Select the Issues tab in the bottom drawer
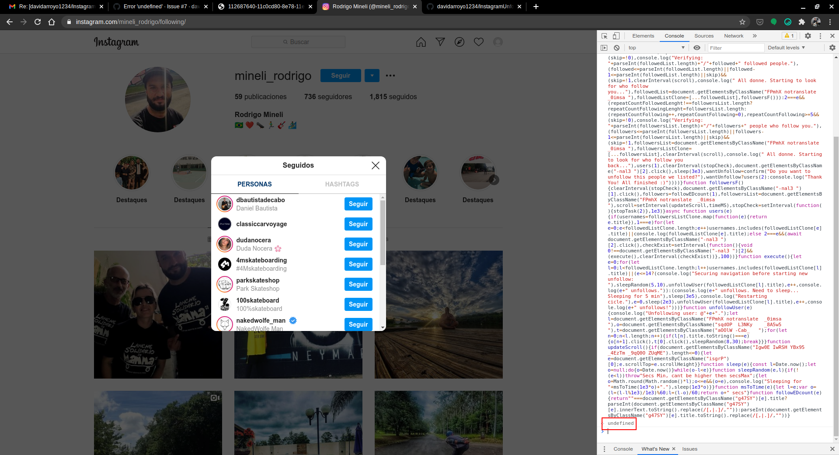This screenshot has height=455, width=839. coord(689,449)
